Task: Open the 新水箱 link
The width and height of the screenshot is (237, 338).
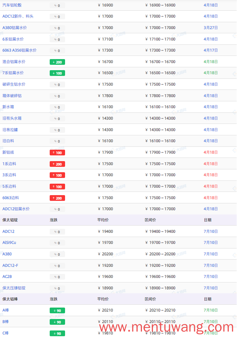Action: [x=8, y=107]
